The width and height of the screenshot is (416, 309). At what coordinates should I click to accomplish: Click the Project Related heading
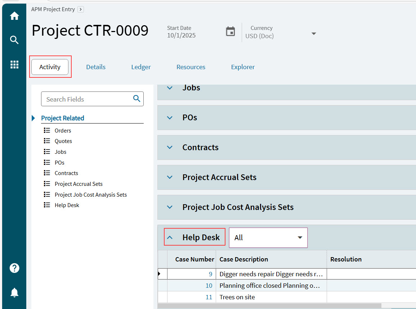[x=63, y=118]
